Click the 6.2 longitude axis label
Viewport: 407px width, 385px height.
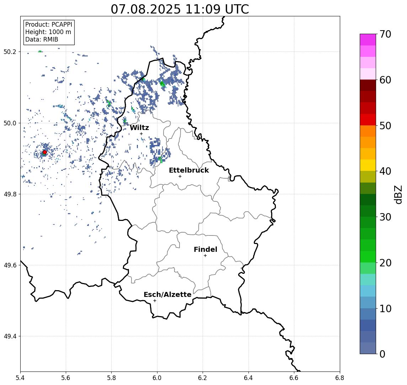tap(203, 378)
